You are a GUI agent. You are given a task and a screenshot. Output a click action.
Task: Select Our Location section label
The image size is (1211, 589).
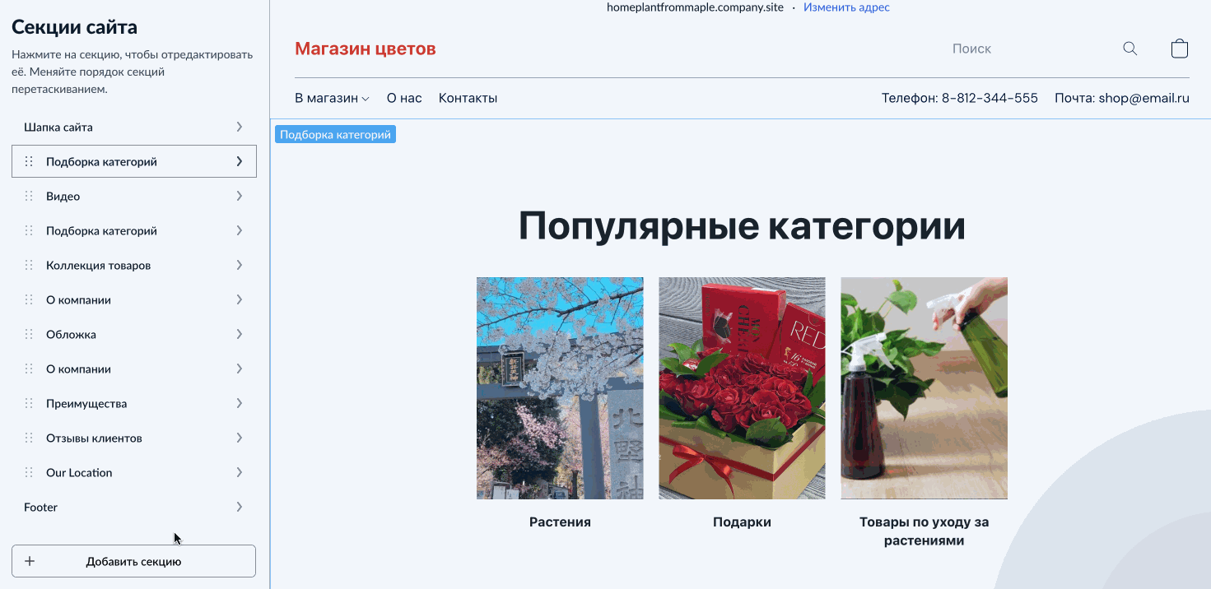[x=79, y=472]
